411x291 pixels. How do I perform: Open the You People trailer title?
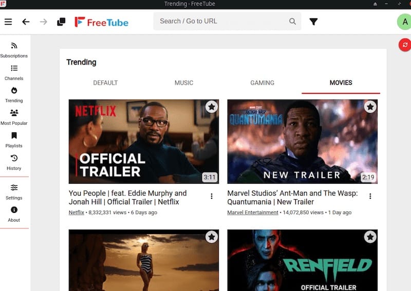pyautogui.click(x=127, y=198)
